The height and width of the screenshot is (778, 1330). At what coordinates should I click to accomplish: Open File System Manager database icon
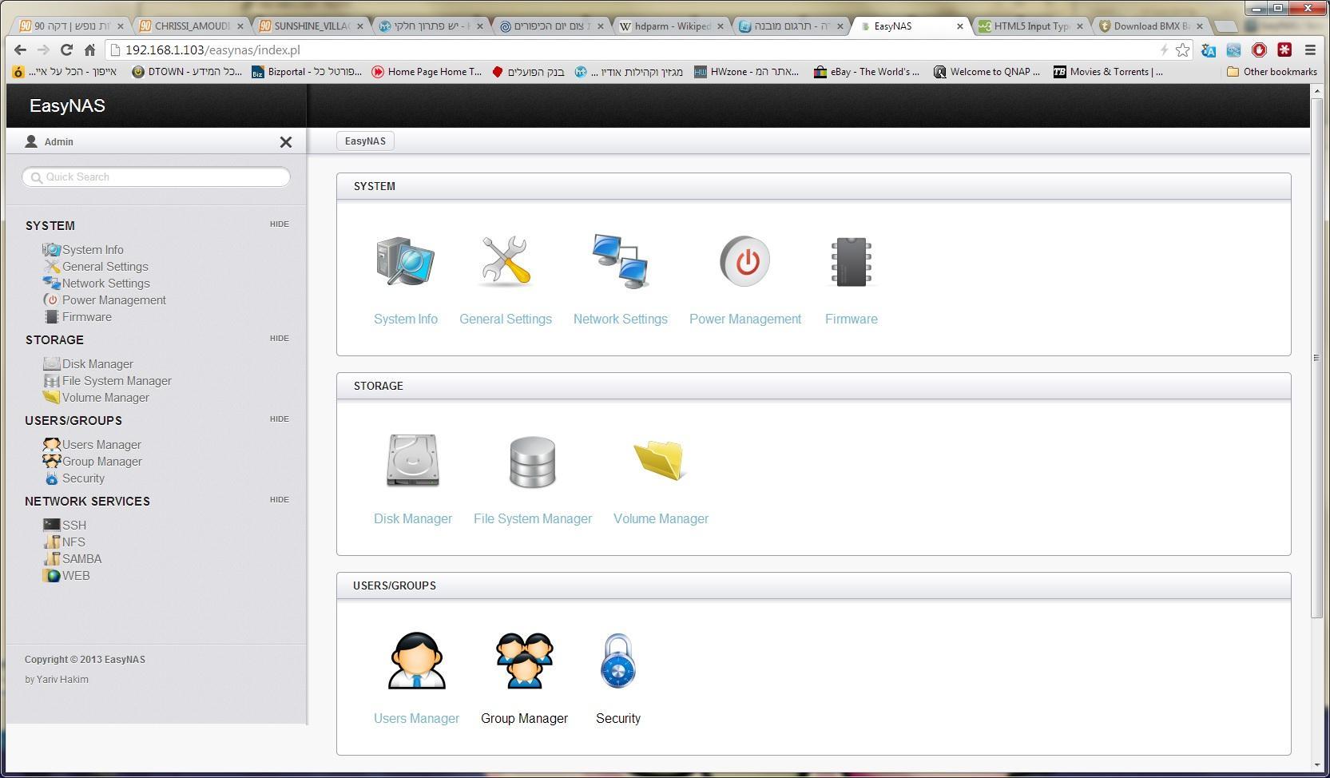pos(532,461)
